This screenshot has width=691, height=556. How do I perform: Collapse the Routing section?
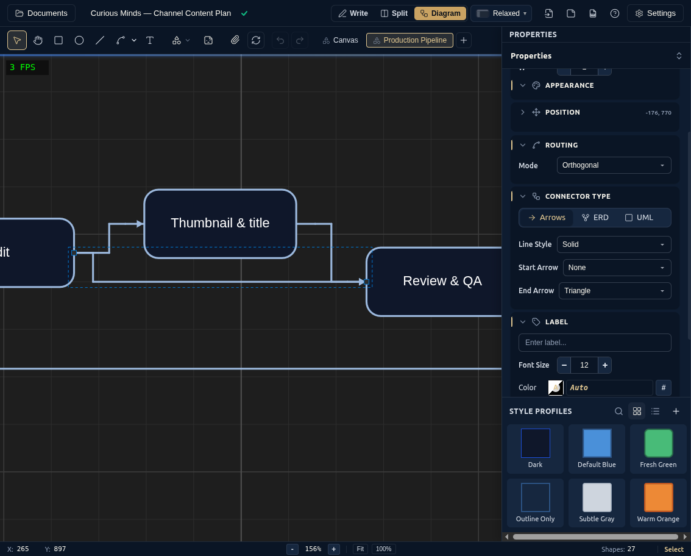(523, 145)
